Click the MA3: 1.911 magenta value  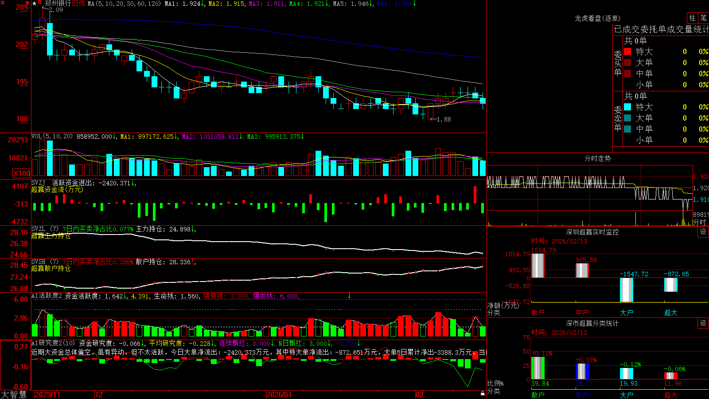(267, 4)
